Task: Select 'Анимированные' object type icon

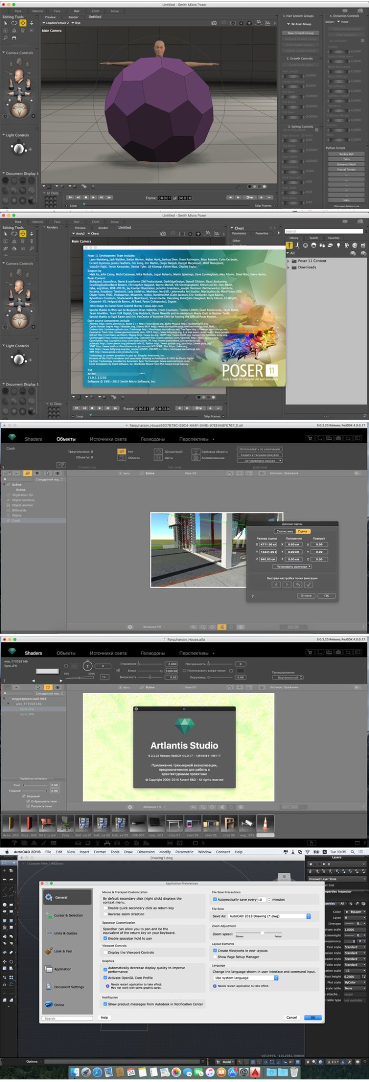Action: coord(196,457)
